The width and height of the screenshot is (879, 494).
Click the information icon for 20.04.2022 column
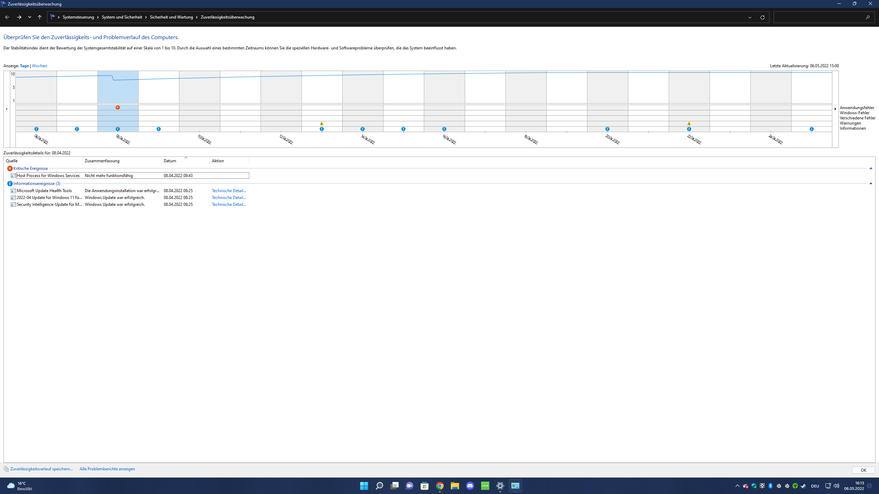(607, 129)
